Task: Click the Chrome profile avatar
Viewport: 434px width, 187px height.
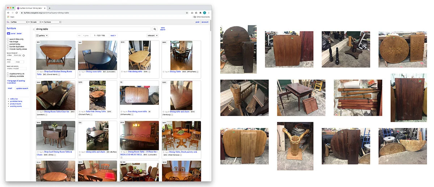Action: pos(205,13)
